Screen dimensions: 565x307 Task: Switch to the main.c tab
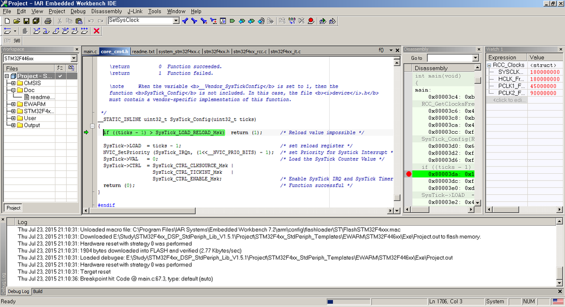tap(90, 51)
